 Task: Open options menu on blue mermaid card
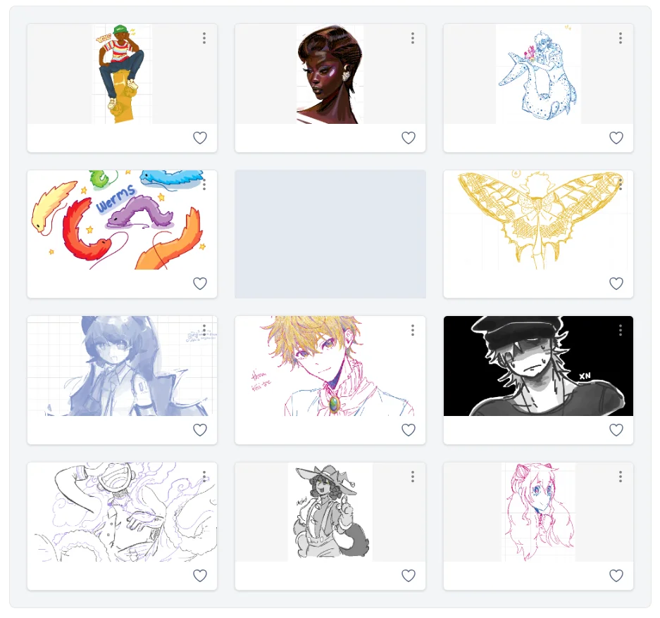click(x=621, y=38)
